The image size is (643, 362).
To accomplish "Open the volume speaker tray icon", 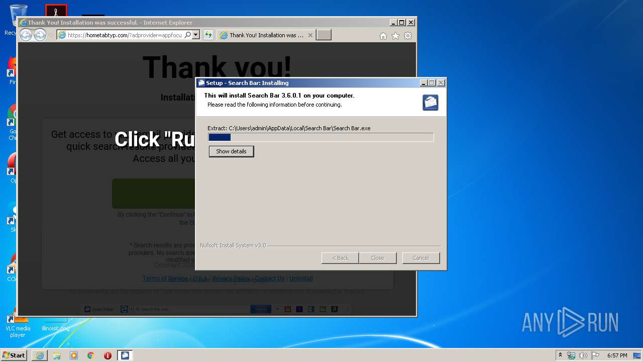I will [x=583, y=355].
